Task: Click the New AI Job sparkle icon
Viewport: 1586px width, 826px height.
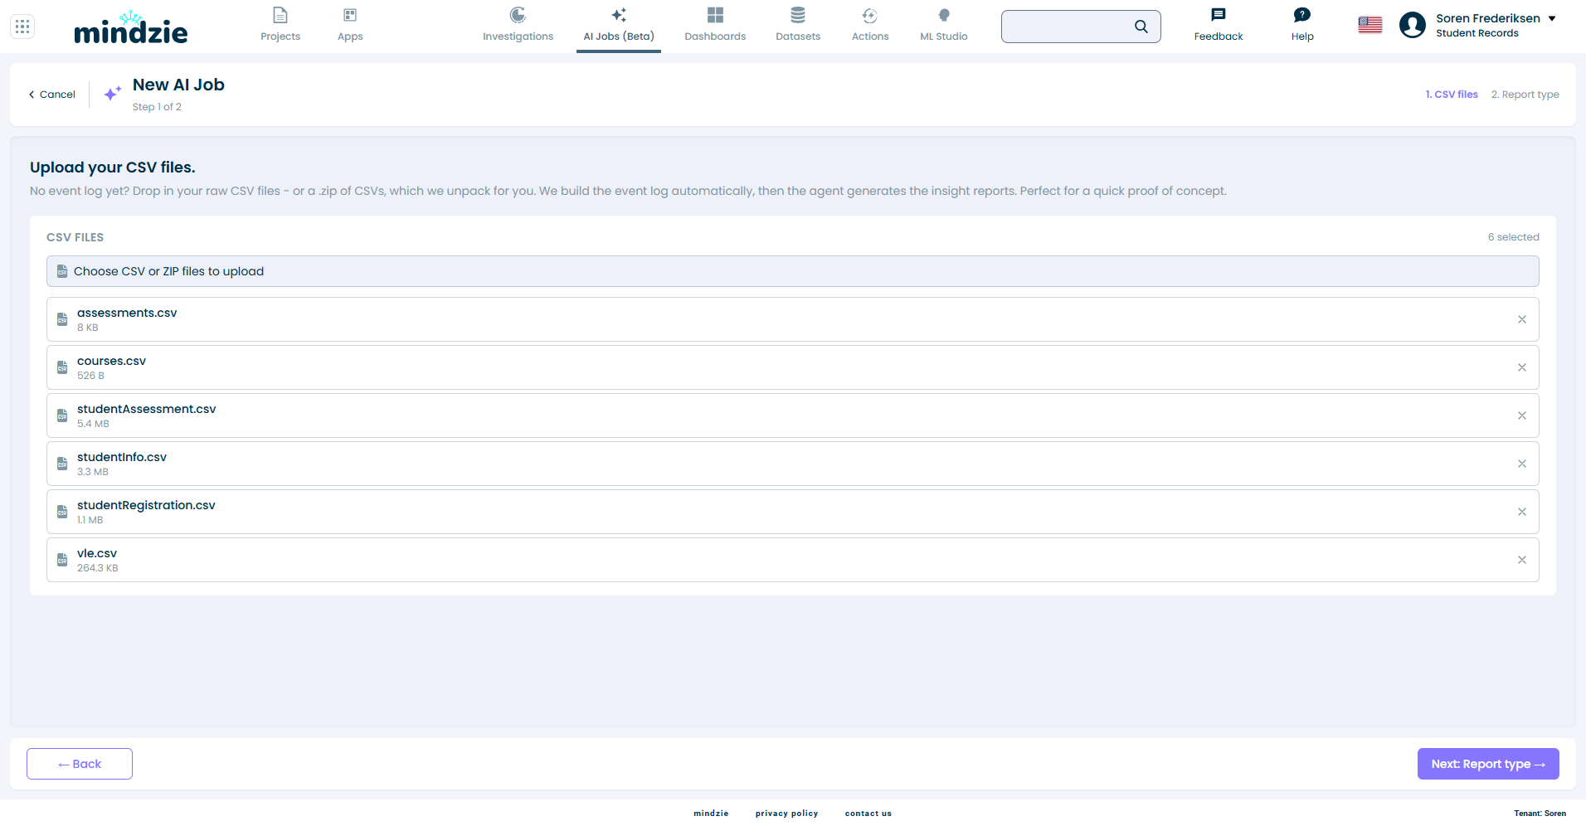Action: tap(113, 94)
